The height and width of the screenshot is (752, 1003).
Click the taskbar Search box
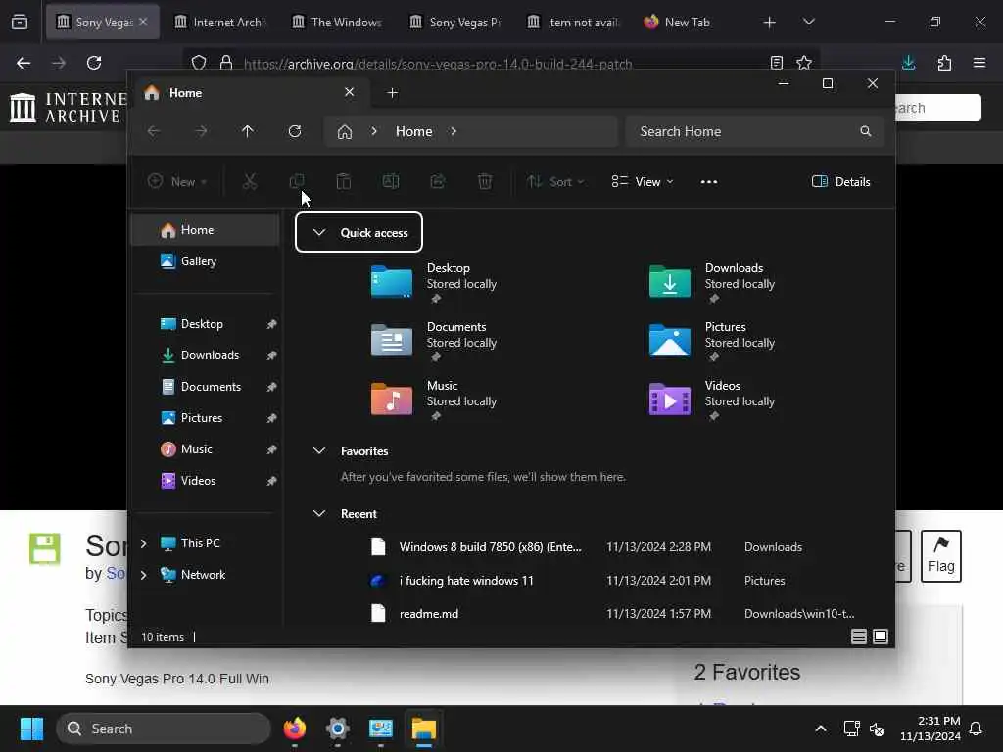pos(164,728)
